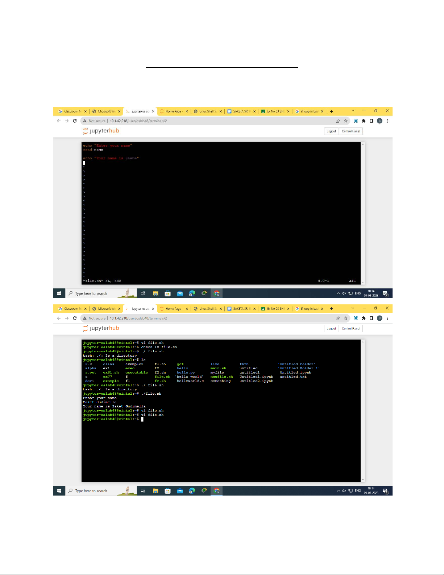Open Control Panel on the ls output JupyterHub page

pos(351,329)
